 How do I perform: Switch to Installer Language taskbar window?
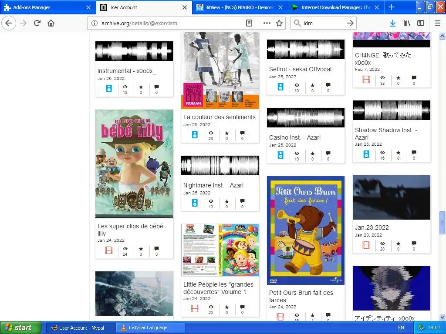(x=151, y=328)
